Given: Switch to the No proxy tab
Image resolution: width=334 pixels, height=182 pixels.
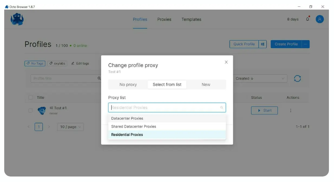Looking at the screenshot, I should (128, 84).
